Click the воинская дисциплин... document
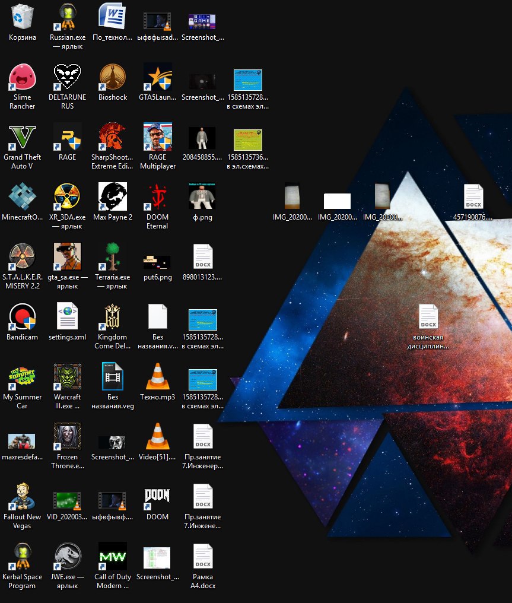The height and width of the screenshot is (603, 512). point(428,316)
